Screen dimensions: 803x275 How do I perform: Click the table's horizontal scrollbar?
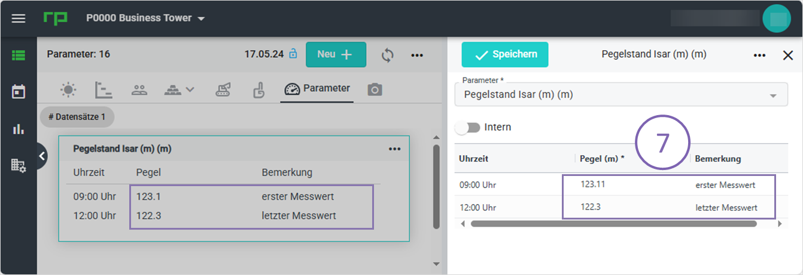click(x=613, y=224)
